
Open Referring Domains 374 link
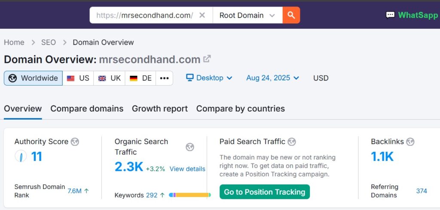(x=422, y=191)
